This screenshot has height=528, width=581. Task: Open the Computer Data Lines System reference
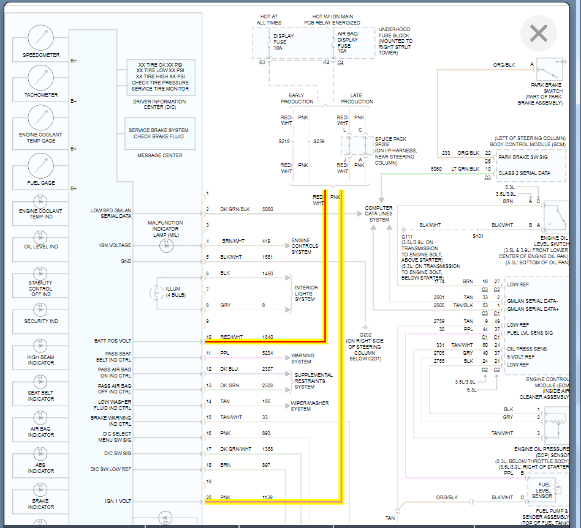(x=379, y=214)
